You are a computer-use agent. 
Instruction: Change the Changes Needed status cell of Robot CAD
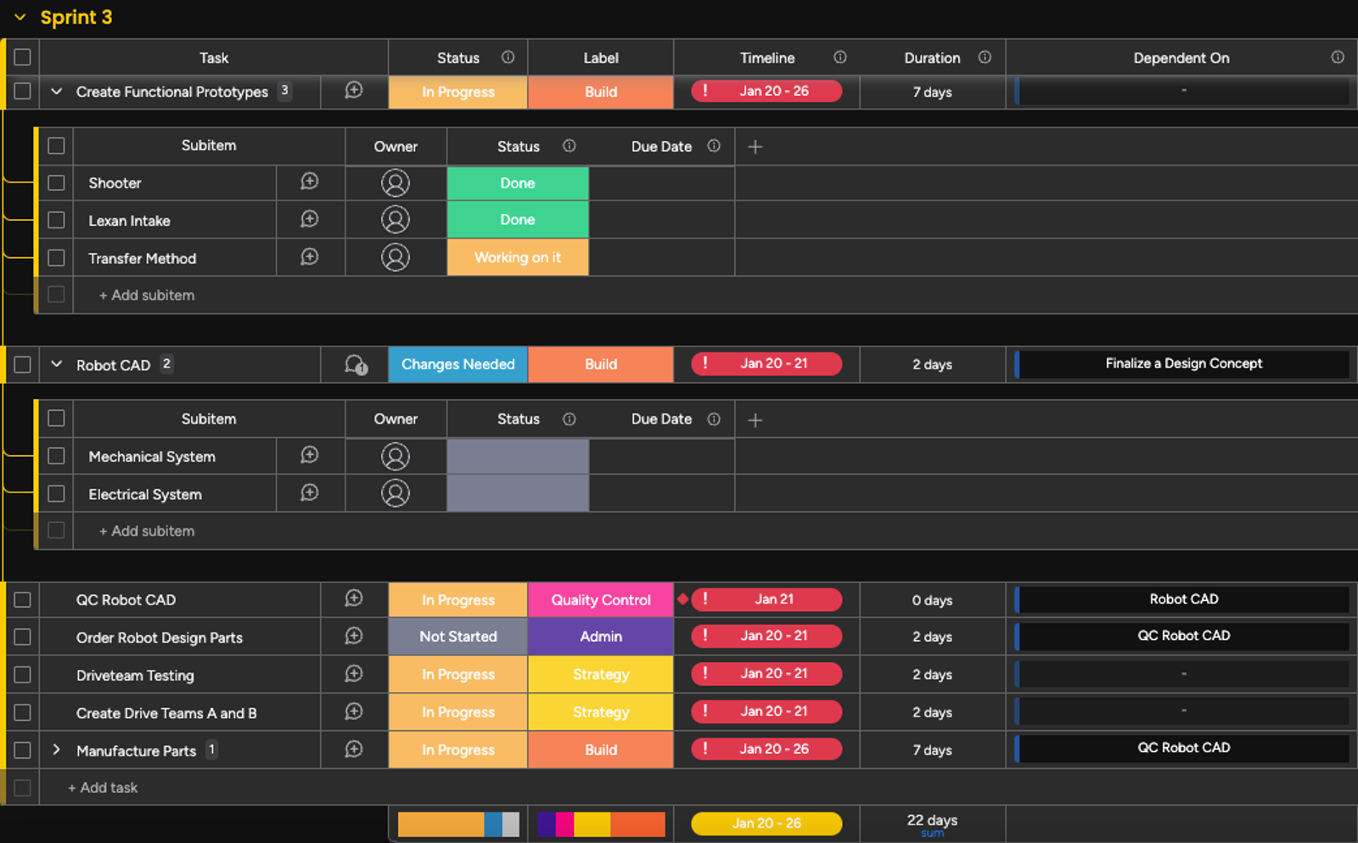(x=457, y=364)
